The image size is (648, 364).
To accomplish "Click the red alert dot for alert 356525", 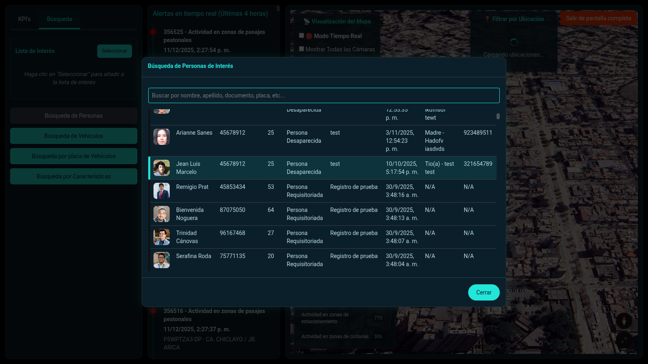I will coord(153,32).
